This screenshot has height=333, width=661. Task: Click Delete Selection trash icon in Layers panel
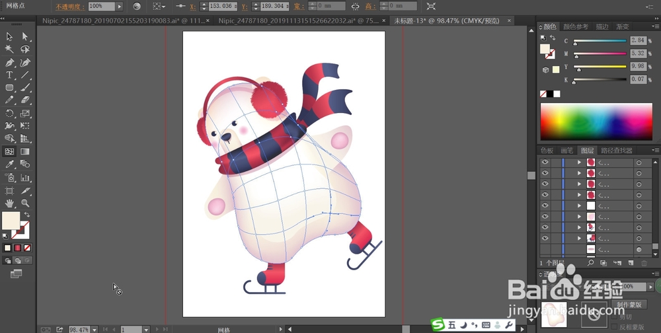tap(644, 263)
